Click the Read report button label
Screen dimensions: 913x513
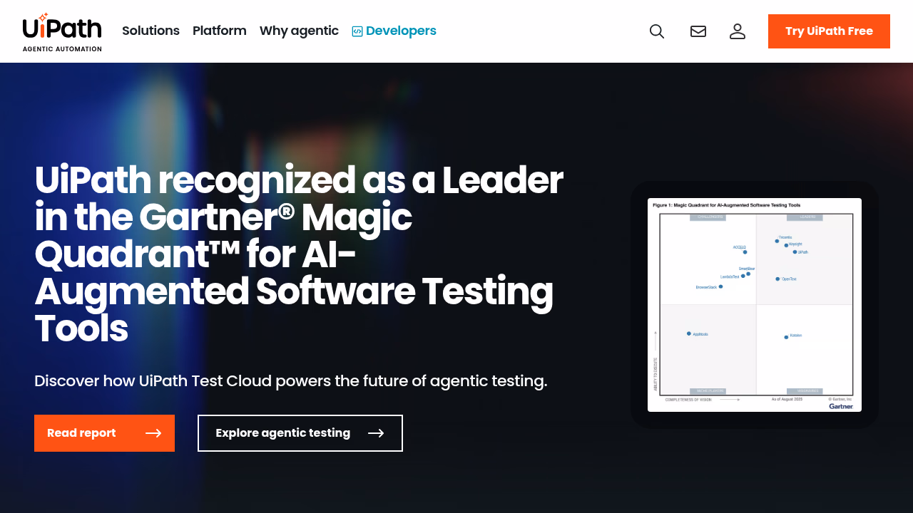click(81, 433)
